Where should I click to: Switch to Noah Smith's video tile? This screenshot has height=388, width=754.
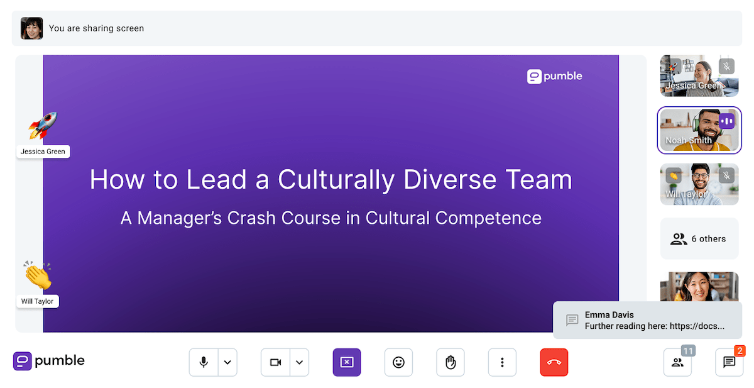tap(699, 130)
